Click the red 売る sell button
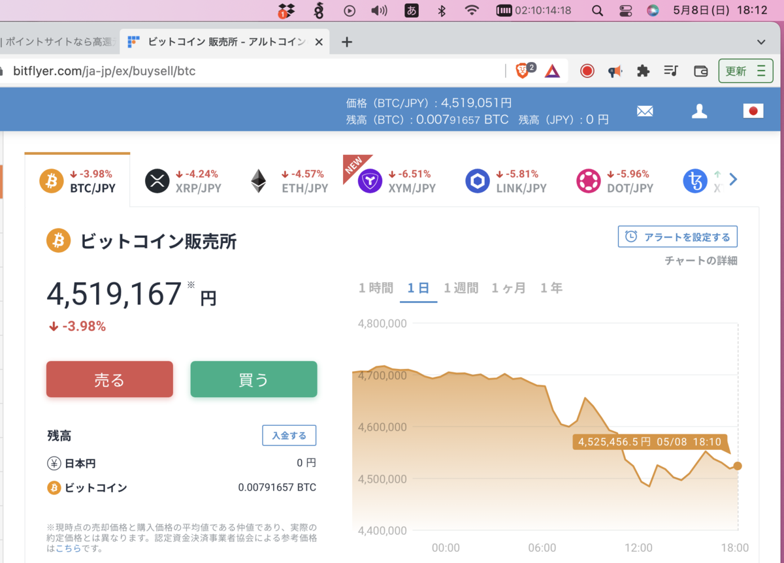 click(109, 379)
